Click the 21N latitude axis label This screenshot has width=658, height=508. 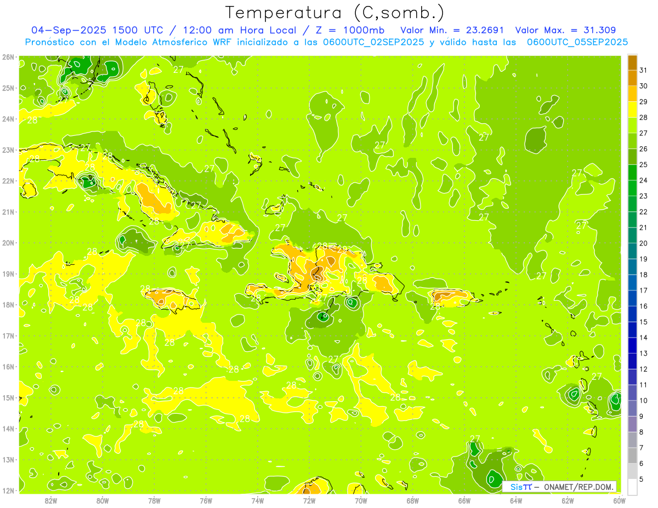pyautogui.click(x=8, y=212)
